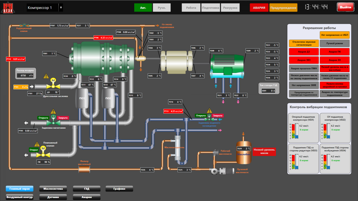
Task: Click the red АВАРИЯ alarm button
Action: click(x=259, y=7)
